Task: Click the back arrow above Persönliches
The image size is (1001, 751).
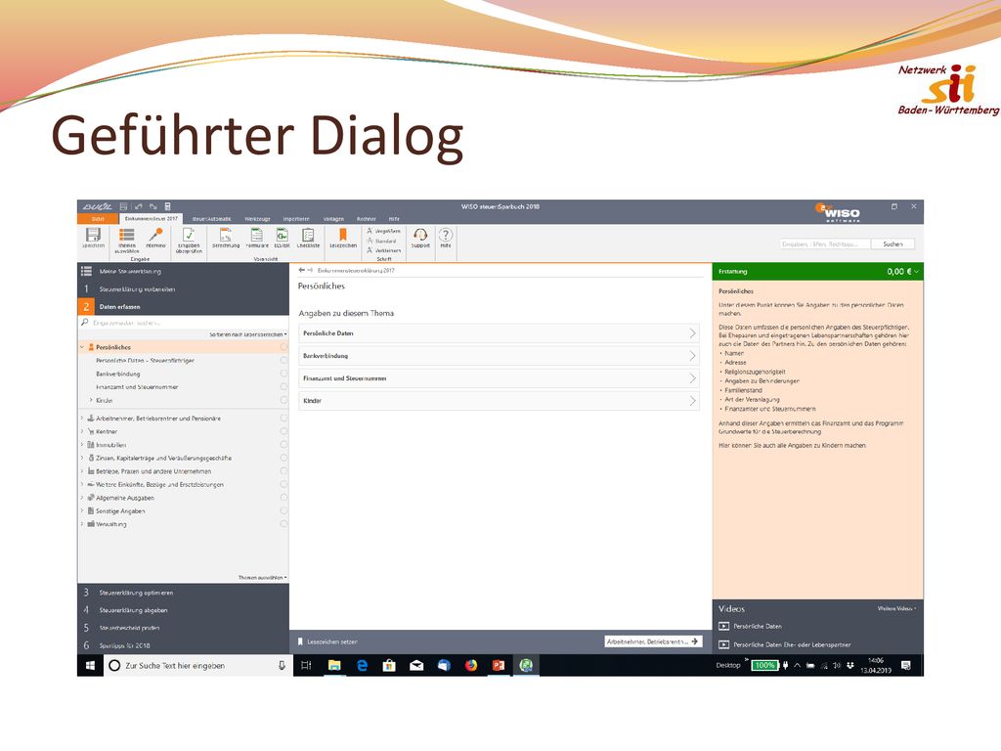Action: tap(302, 270)
